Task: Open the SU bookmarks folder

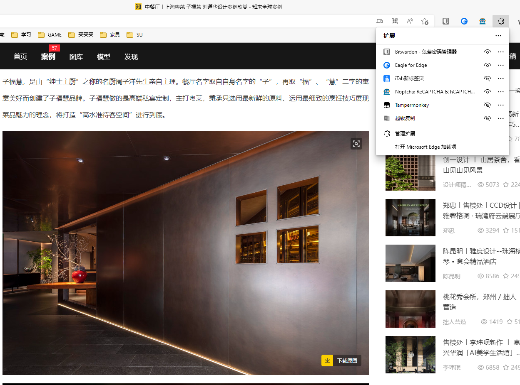Action: coord(134,35)
